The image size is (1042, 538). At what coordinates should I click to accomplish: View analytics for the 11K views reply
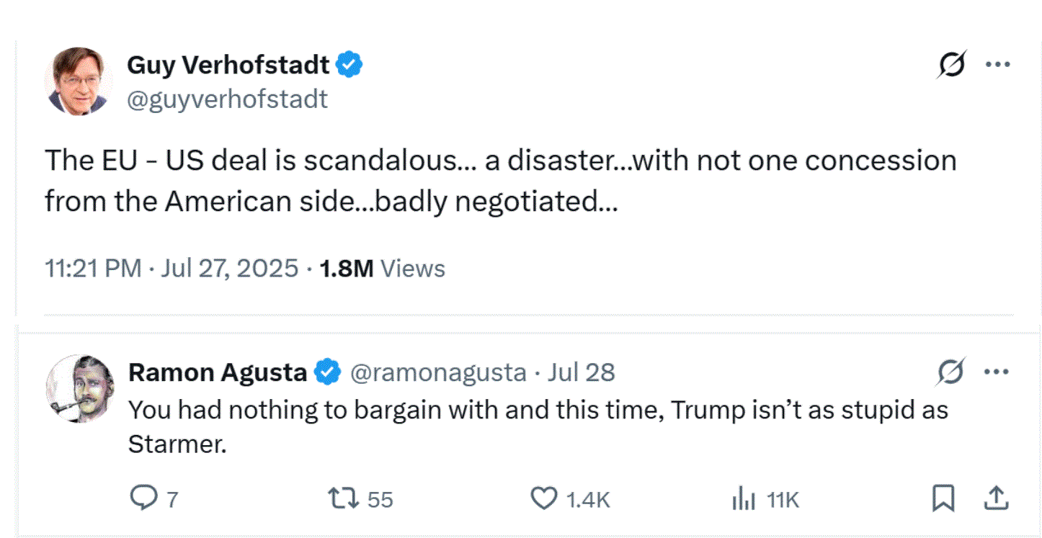(x=742, y=498)
